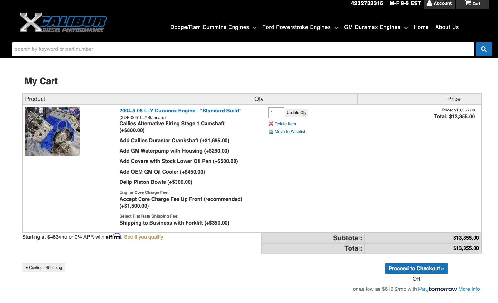Click the red X Delete Item icon
Image resolution: width=498 pixels, height=303 pixels.
pos(271,124)
